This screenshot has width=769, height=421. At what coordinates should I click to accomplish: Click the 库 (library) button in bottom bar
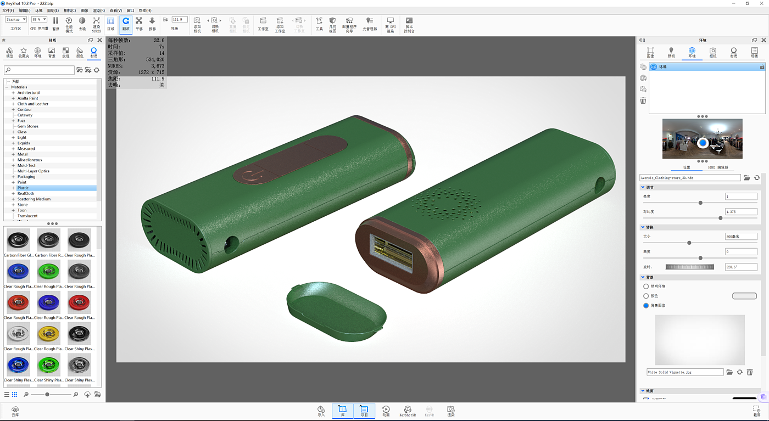click(343, 411)
